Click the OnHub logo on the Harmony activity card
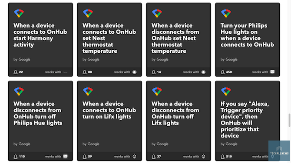Screen dimensions: 291x163 click(19, 13)
